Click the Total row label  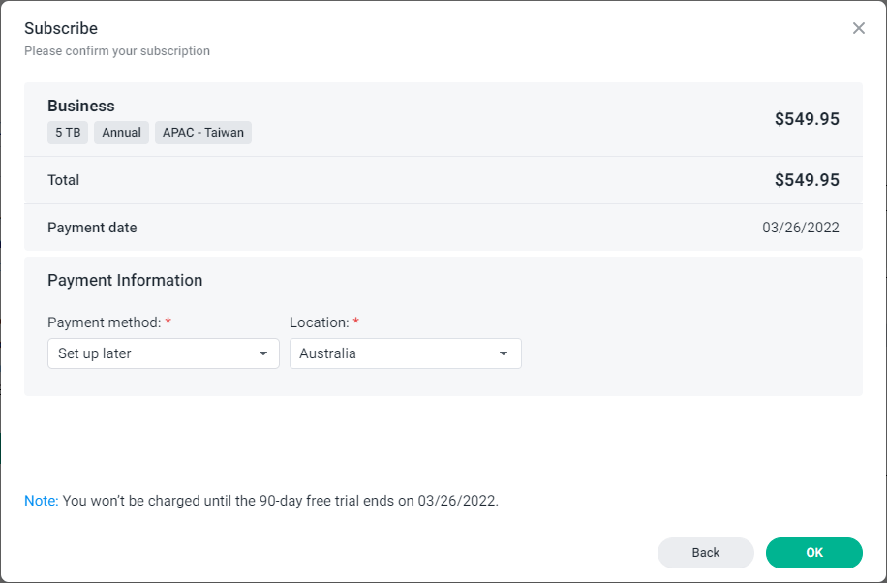click(x=64, y=180)
